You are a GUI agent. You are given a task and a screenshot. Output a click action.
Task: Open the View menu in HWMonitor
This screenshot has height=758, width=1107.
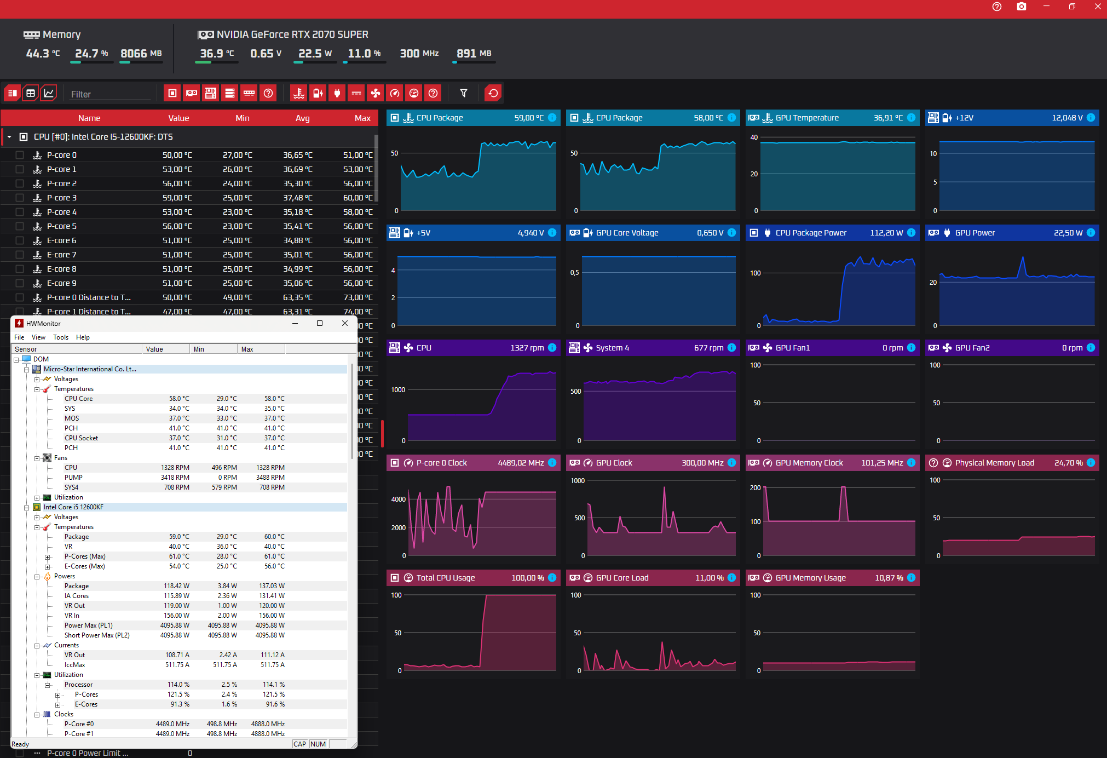pyautogui.click(x=38, y=337)
